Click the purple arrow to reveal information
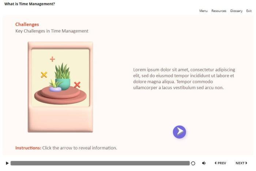Viewport: 256px width, 171px height. point(179,132)
